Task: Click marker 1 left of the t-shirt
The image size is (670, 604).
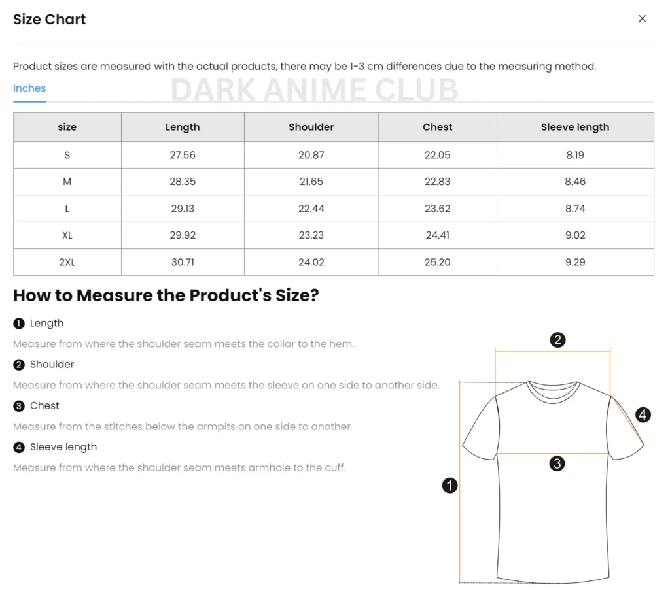Action: click(450, 485)
